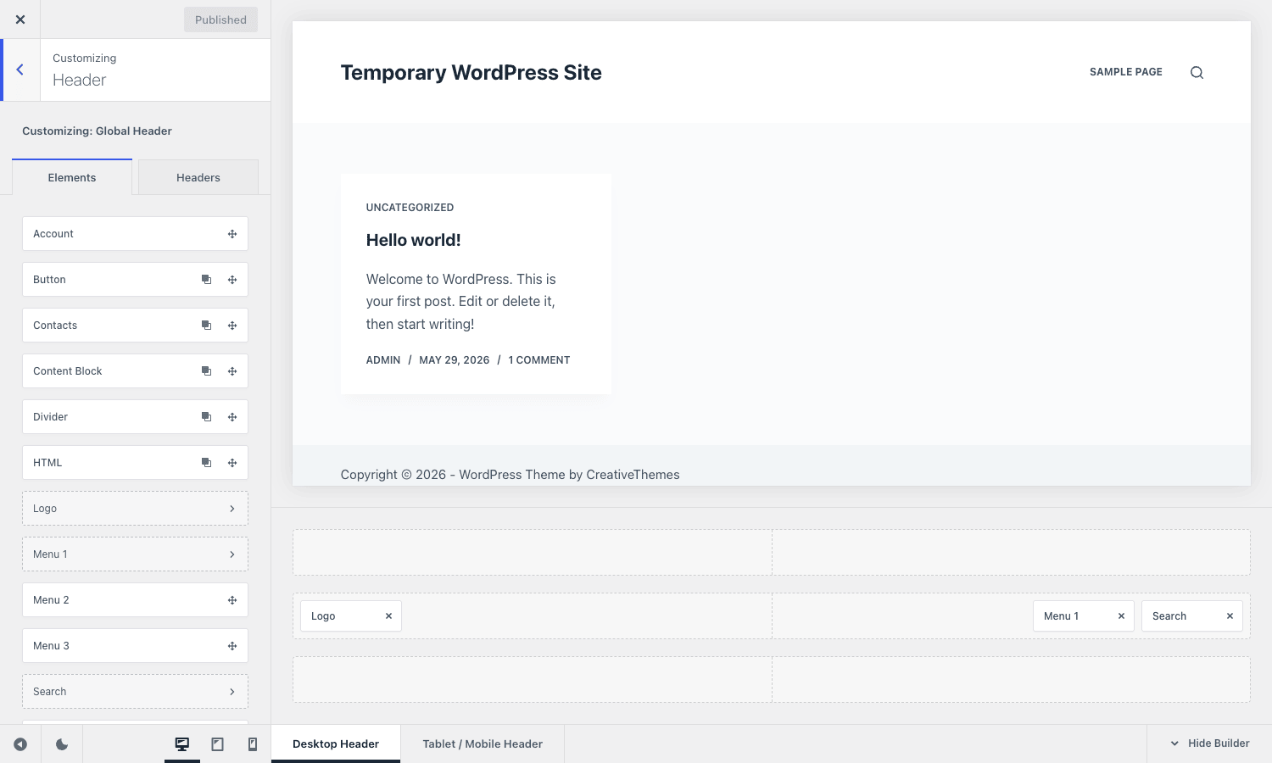Click the 1 COMMENT link
Image resolution: width=1272 pixels, height=763 pixels.
(x=539, y=360)
